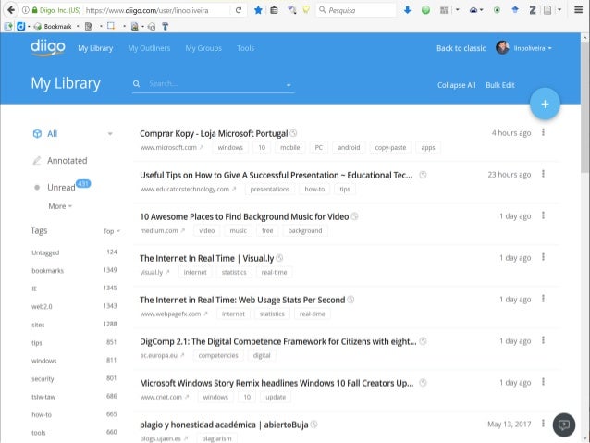Click the green circle toolbar icon
590x443 pixels.
tap(425, 10)
